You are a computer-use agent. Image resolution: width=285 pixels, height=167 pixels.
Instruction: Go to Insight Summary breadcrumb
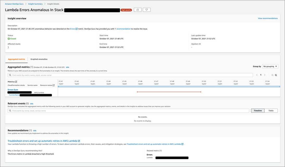click(35, 4)
